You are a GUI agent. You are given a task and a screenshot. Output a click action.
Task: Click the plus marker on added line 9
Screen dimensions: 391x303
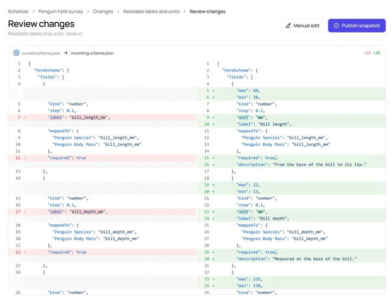point(213,118)
